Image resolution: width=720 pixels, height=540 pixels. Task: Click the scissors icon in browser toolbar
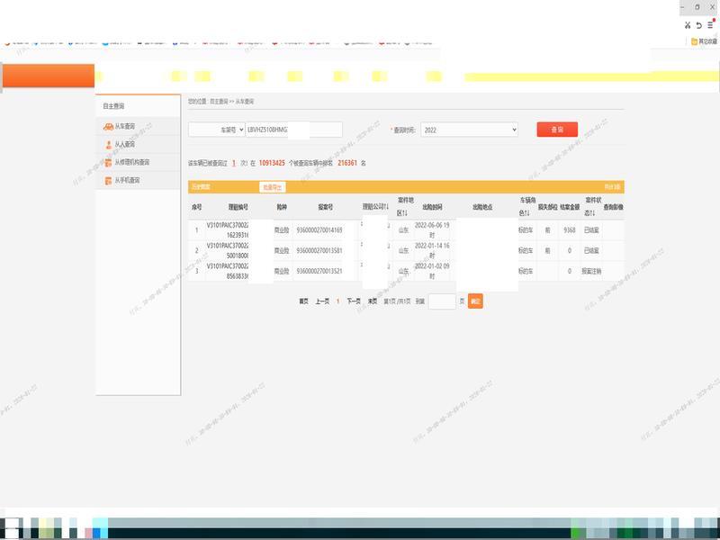pos(687,25)
